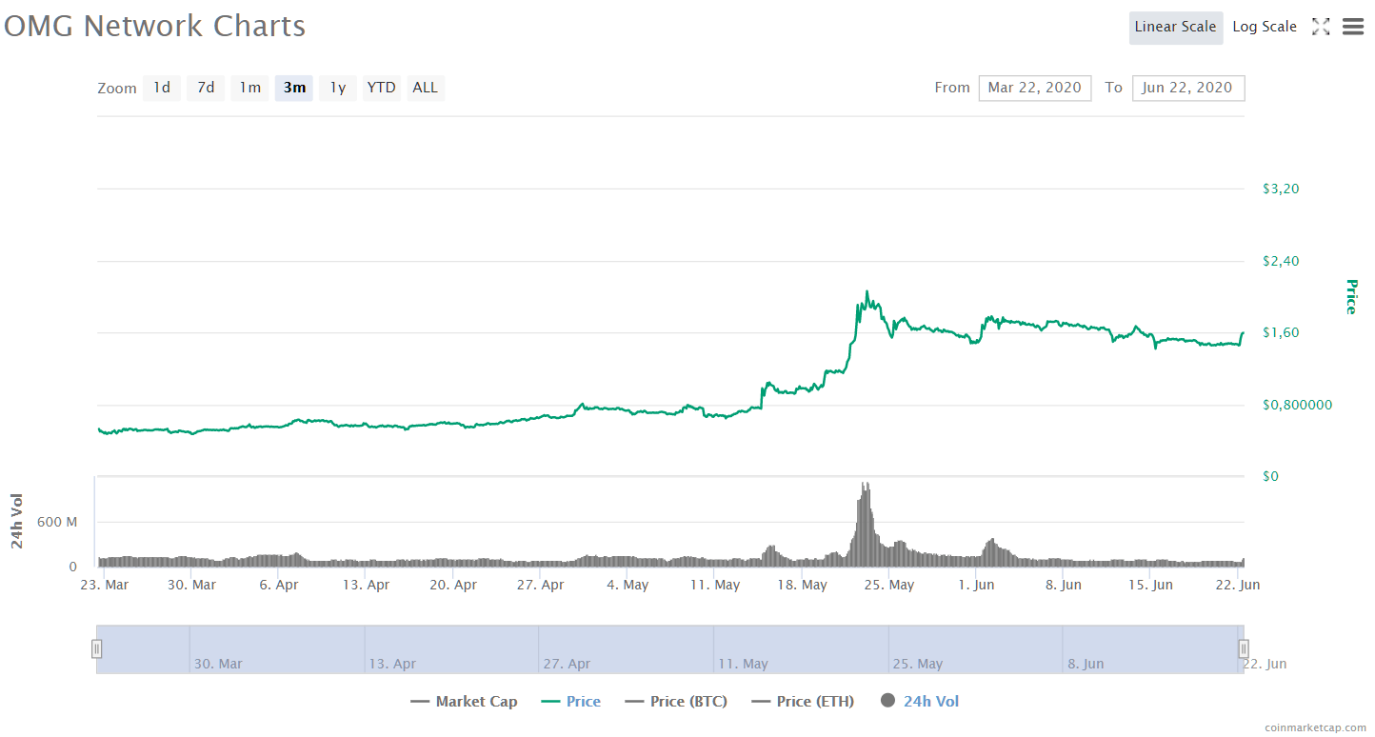The image size is (1375, 737).
Task: Click the 1. Jun date axis label
Action: point(976,585)
